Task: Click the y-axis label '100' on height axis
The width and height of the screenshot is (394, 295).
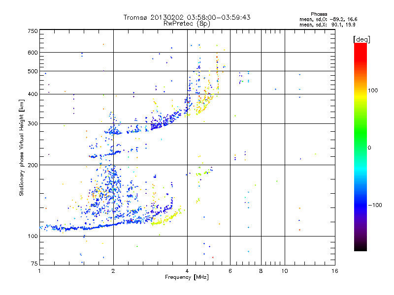Action: click(33, 236)
